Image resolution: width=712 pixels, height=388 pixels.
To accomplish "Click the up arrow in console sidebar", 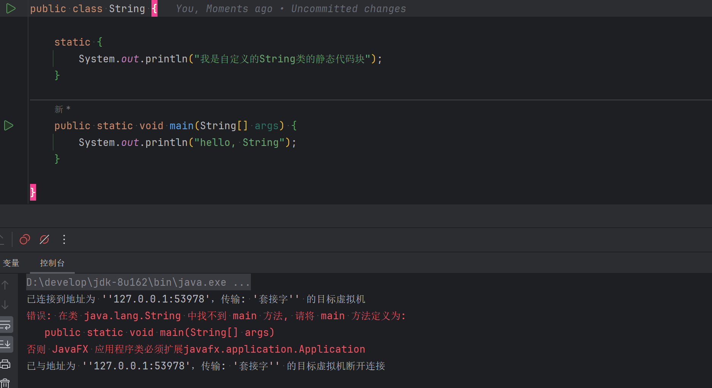I will click(5, 284).
